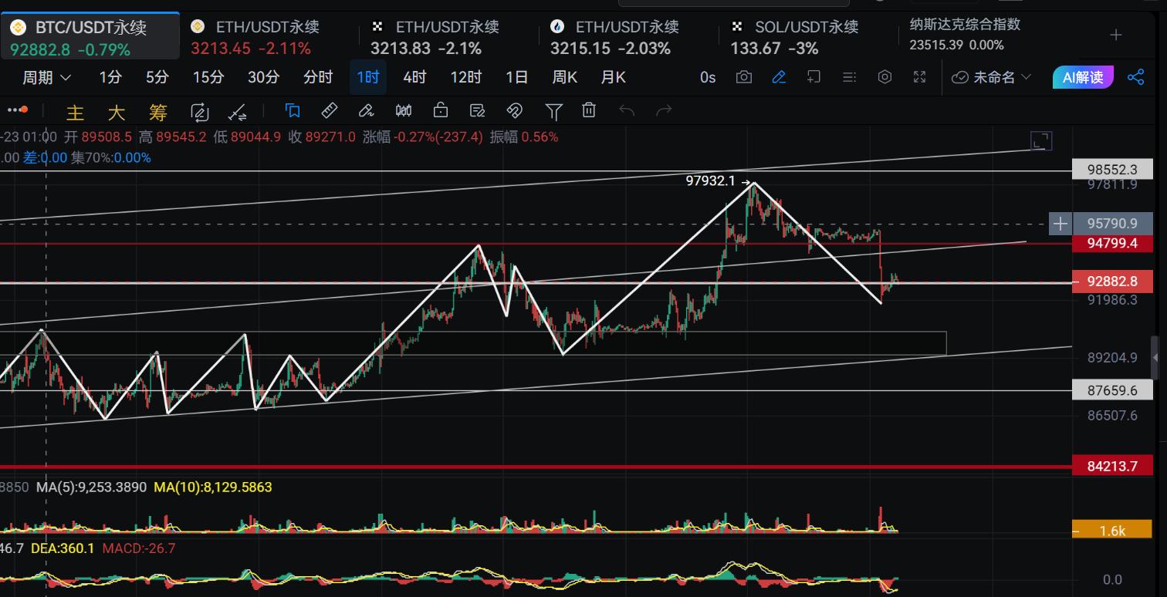Open the three-dot more menu with red dot

tap(16, 110)
